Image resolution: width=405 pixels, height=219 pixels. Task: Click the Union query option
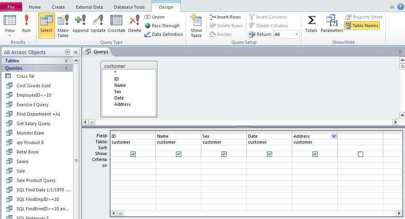155,17
